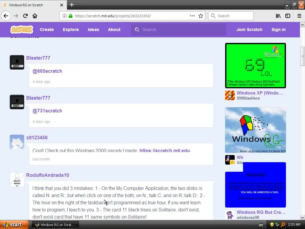
Task: Click the browser Forward arrow button
Action: (x=16, y=16)
